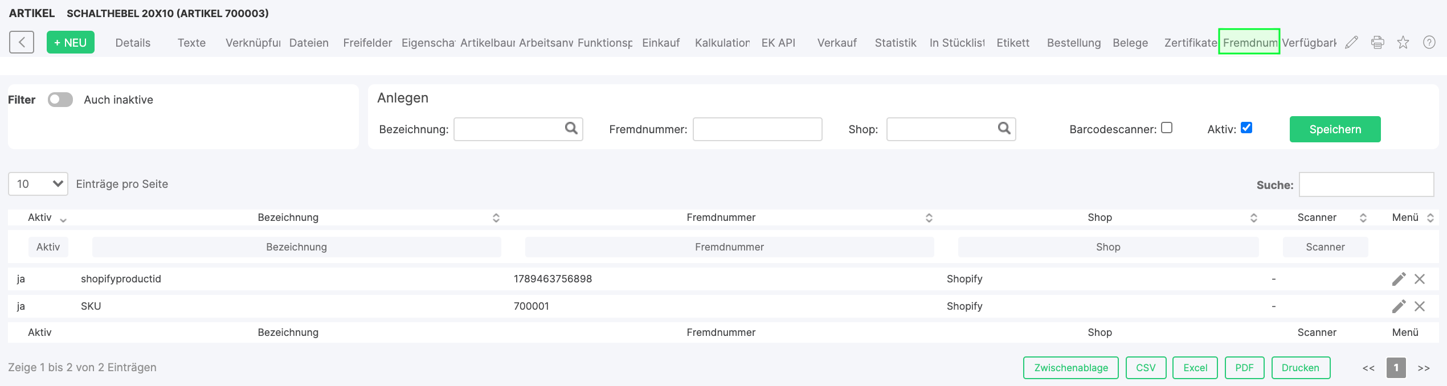Check the Barcodescanner checkbox

(1167, 128)
